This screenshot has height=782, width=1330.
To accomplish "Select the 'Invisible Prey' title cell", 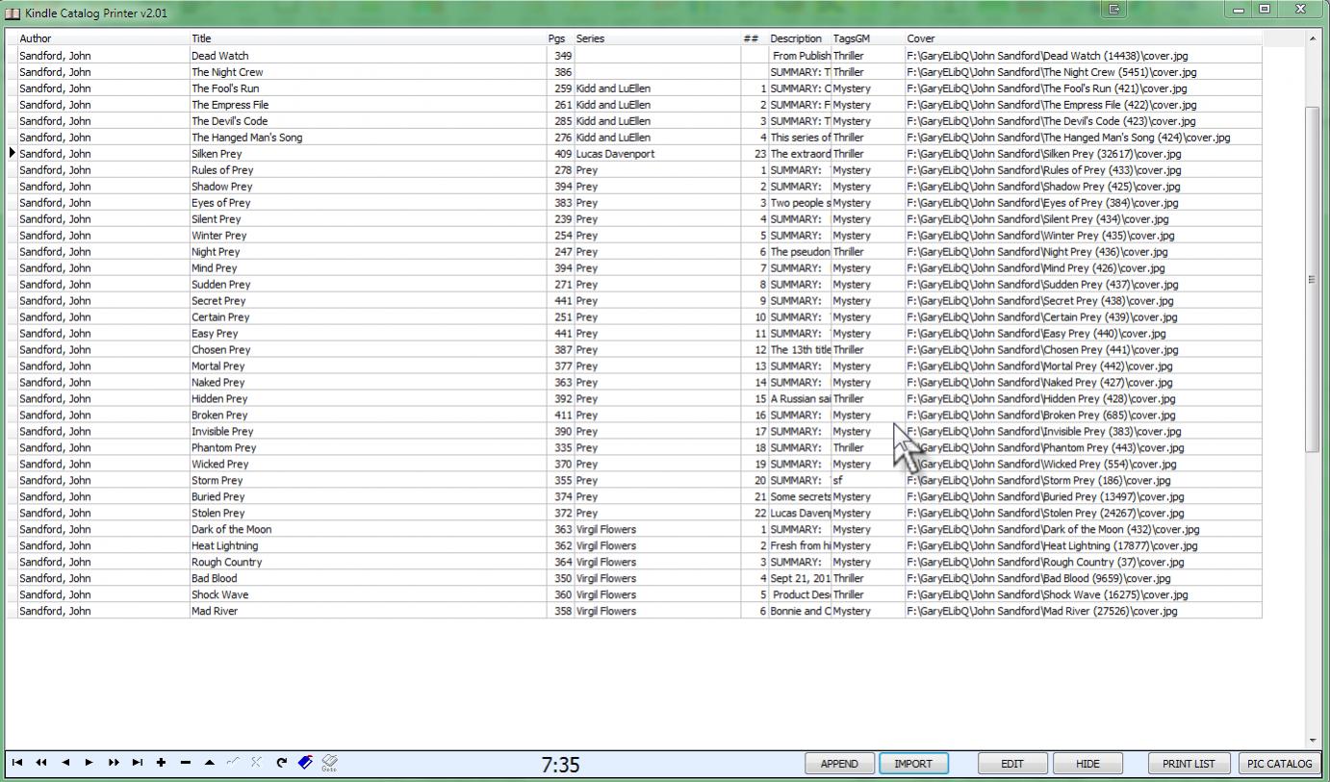I will coord(368,432).
